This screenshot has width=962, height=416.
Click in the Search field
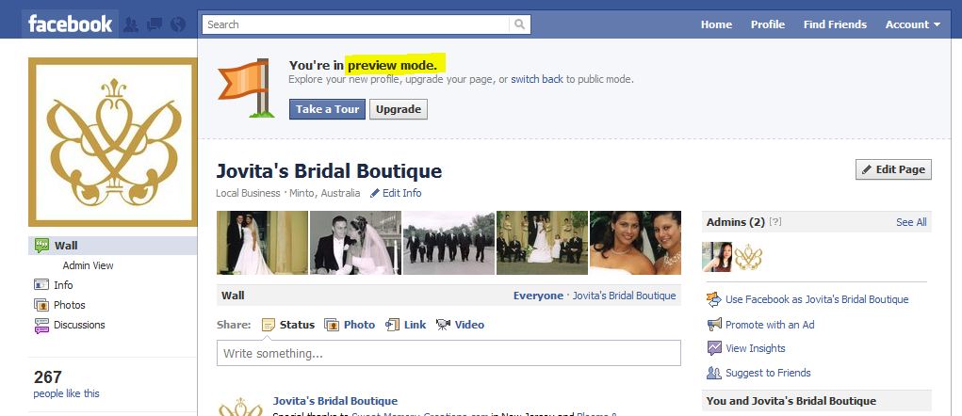click(356, 24)
